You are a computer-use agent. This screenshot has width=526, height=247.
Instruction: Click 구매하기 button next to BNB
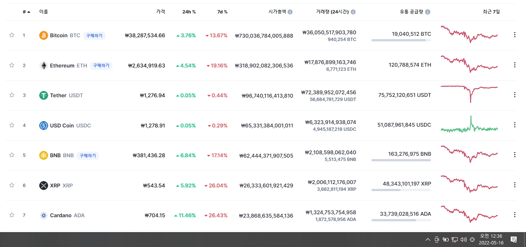pyautogui.click(x=88, y=155)
